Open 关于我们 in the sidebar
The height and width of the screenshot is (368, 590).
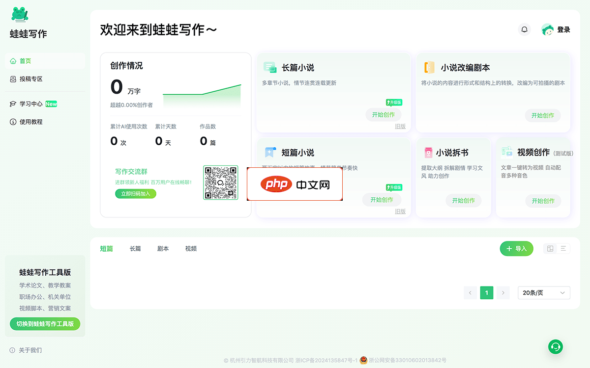coord(30,350)
